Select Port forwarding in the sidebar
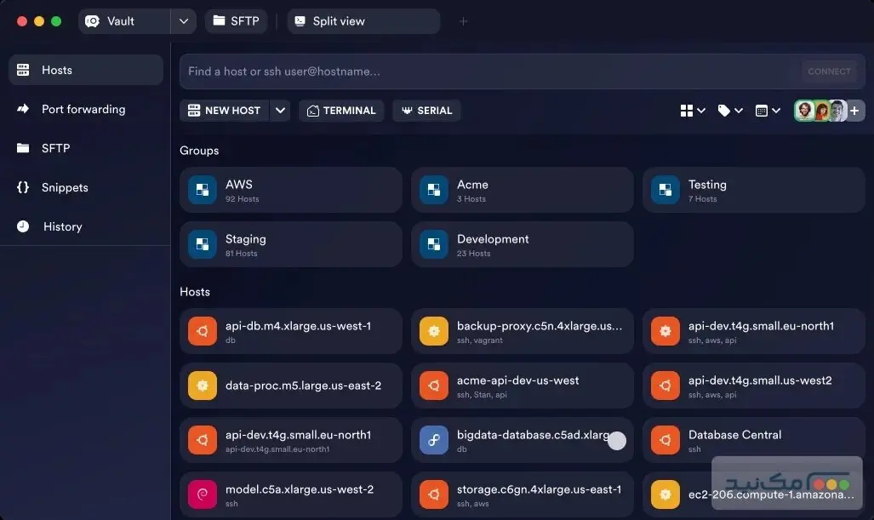 83,109
